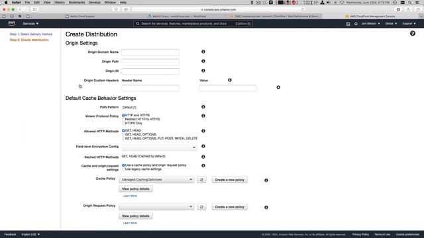Open info tooltip for Origin ID
This screenshot has height=238, width=424.
tap(203, 71)
